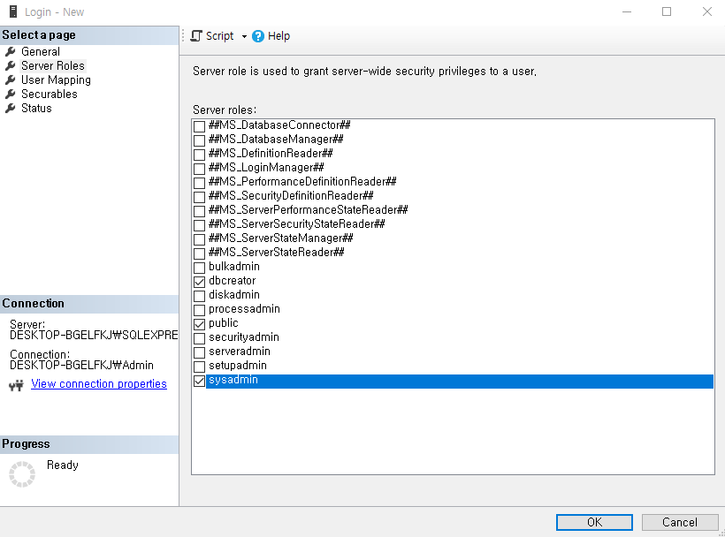Tick the ##MS_LoginManager## checkbox
The height and width of the screenshot is (537, 725).
coord(199,169)
